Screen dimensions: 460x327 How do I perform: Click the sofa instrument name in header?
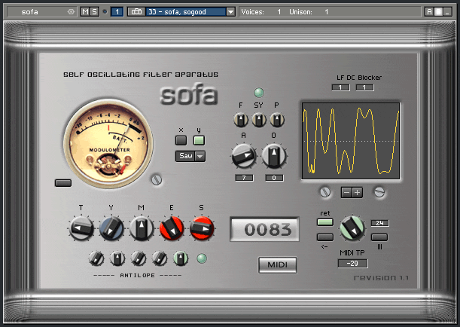point(29,12)
